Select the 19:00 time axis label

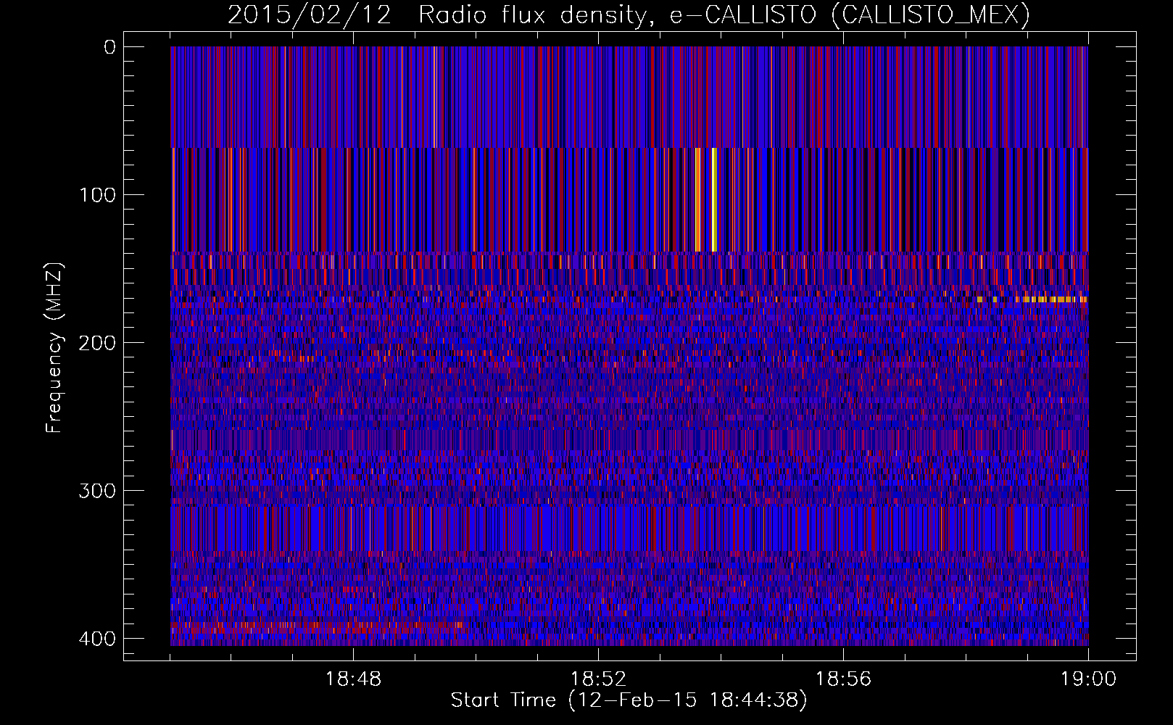1088,679
